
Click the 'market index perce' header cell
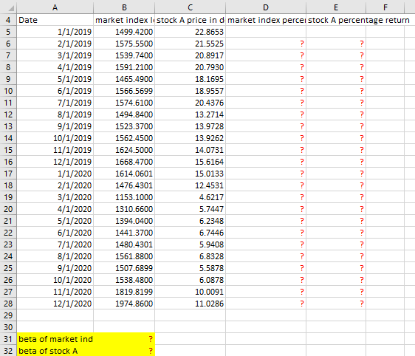(x=266, y=20)
